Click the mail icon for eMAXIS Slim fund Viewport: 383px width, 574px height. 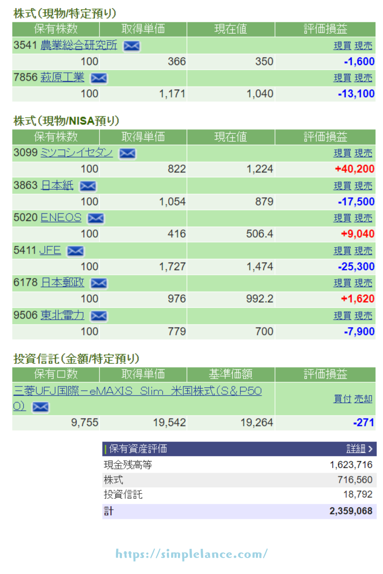pyautogui.click(x=41, y=407)
